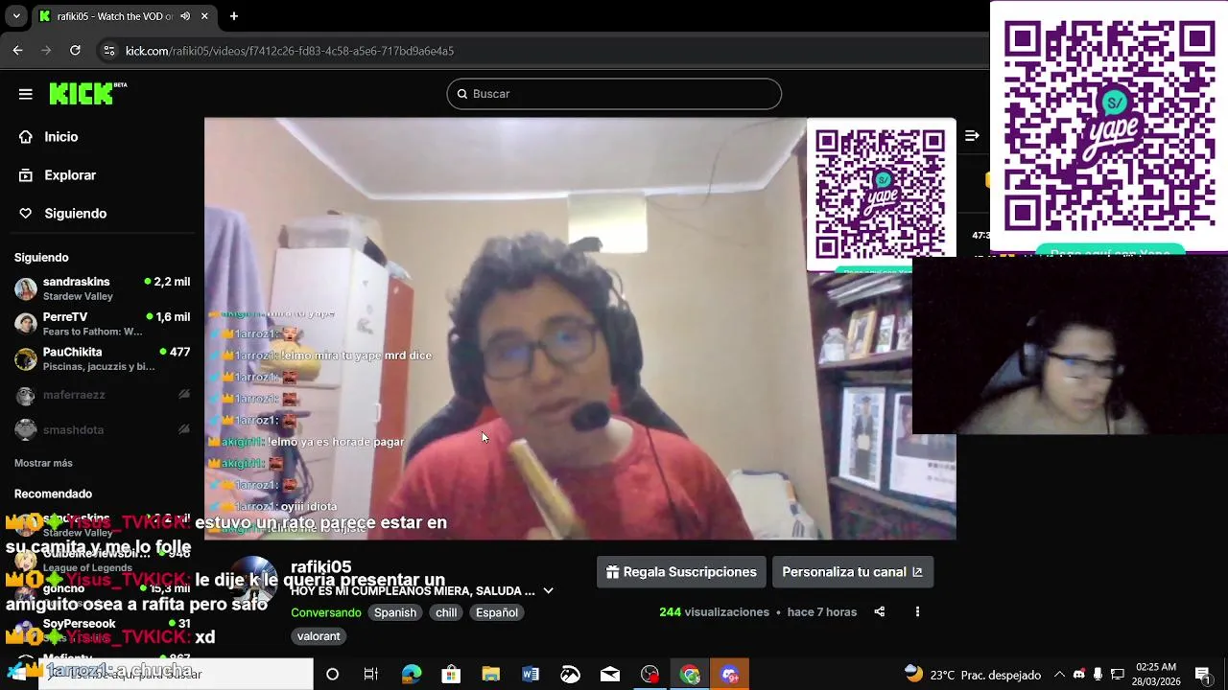Focus the Buscar search field
The width and height of the screenshot is (1228, 690).
point(614,94)
